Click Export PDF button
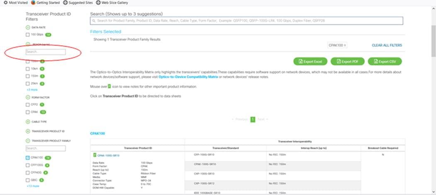436x195 pixels. click(348, 62)
